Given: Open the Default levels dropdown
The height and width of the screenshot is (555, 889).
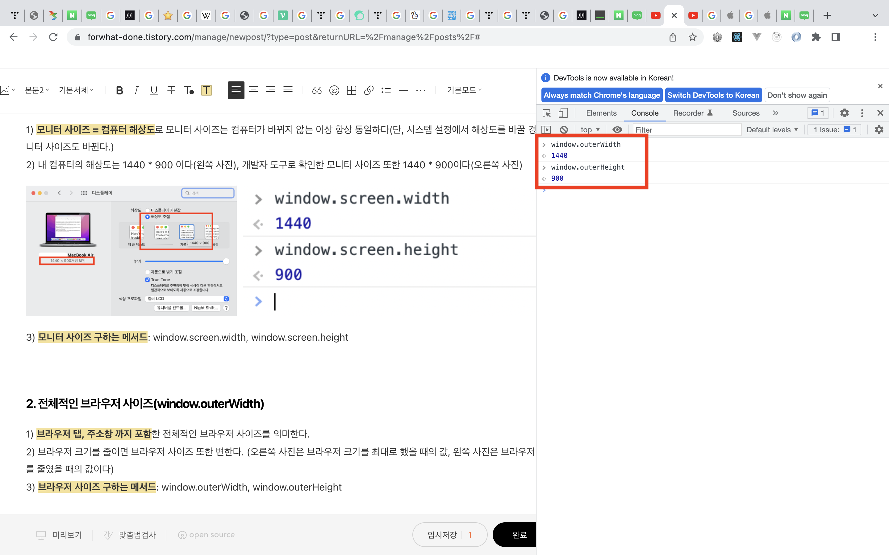Looking at the screenshot, I should (x=772, y=129).
